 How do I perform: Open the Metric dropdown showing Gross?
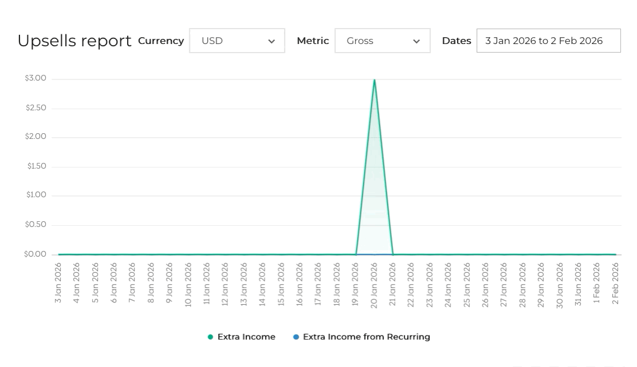pyautogui.click(x=382, y=41)
